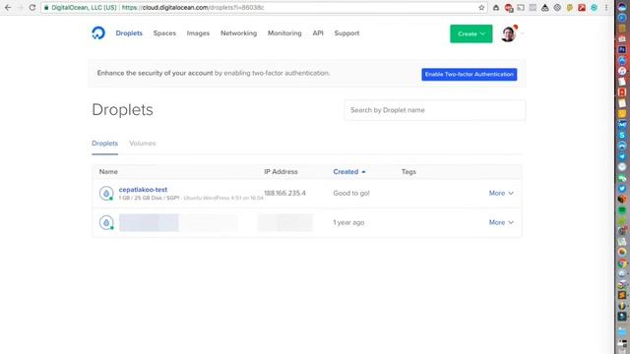Click the red PDF extension icon
Image resolution: width=630 pixels, height=354 pixels.
(x=582, y=8)
